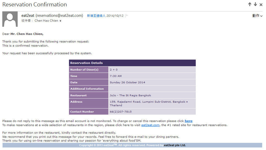Click phone number 66(2)207-7815

(x=121, y=112)
